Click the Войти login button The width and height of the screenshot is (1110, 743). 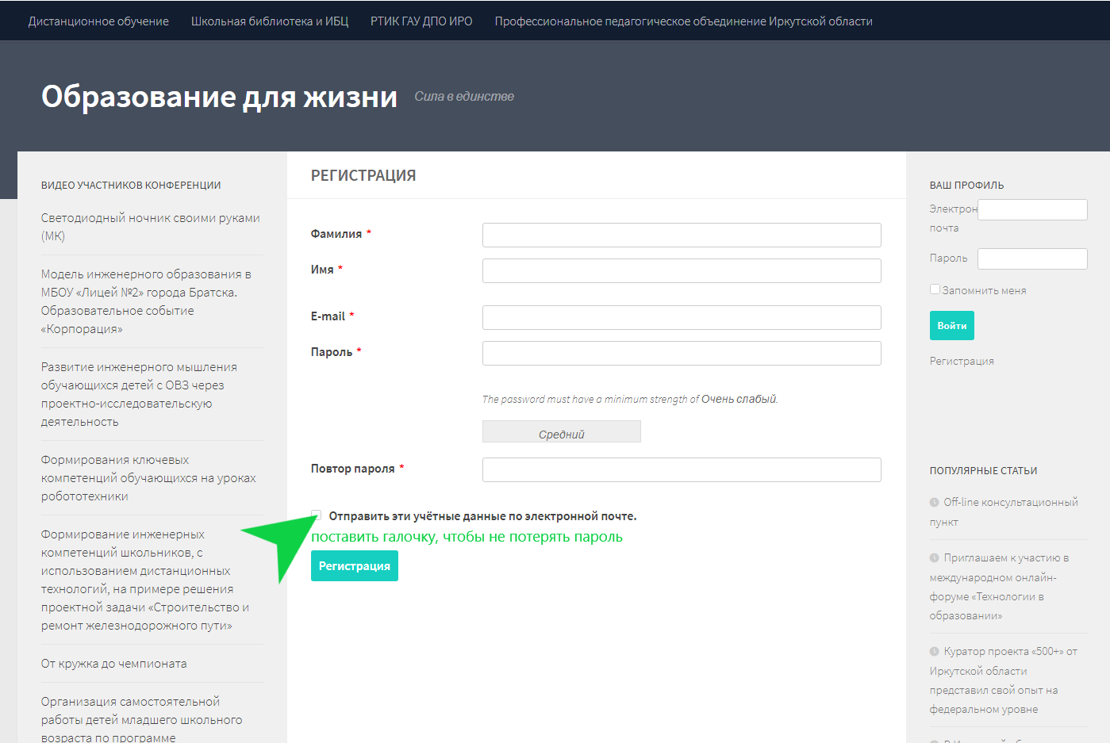pyautogui.click(x=951, y=326)
